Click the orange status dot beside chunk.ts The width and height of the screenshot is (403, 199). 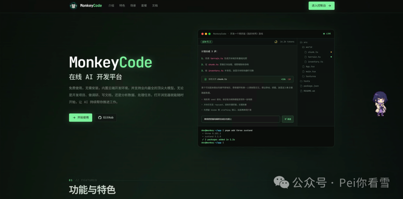331,52
